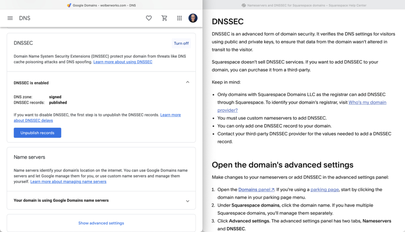Click the Unpublish records button
The width and height of the screenshot is (405, 232).
37,133
